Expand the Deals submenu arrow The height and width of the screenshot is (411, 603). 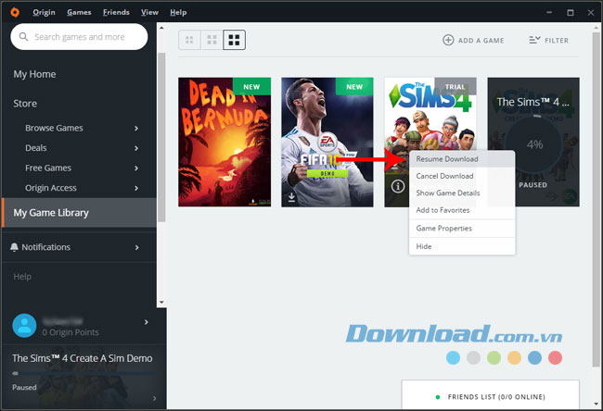[136, 148]
